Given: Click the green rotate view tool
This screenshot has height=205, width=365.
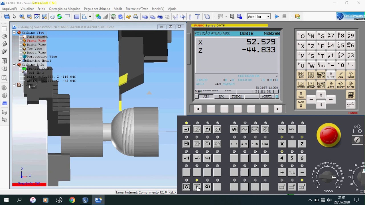Looking at the screenshot, I should coord(60,17).
